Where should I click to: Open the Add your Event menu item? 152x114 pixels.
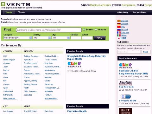[x=139, y=12]
